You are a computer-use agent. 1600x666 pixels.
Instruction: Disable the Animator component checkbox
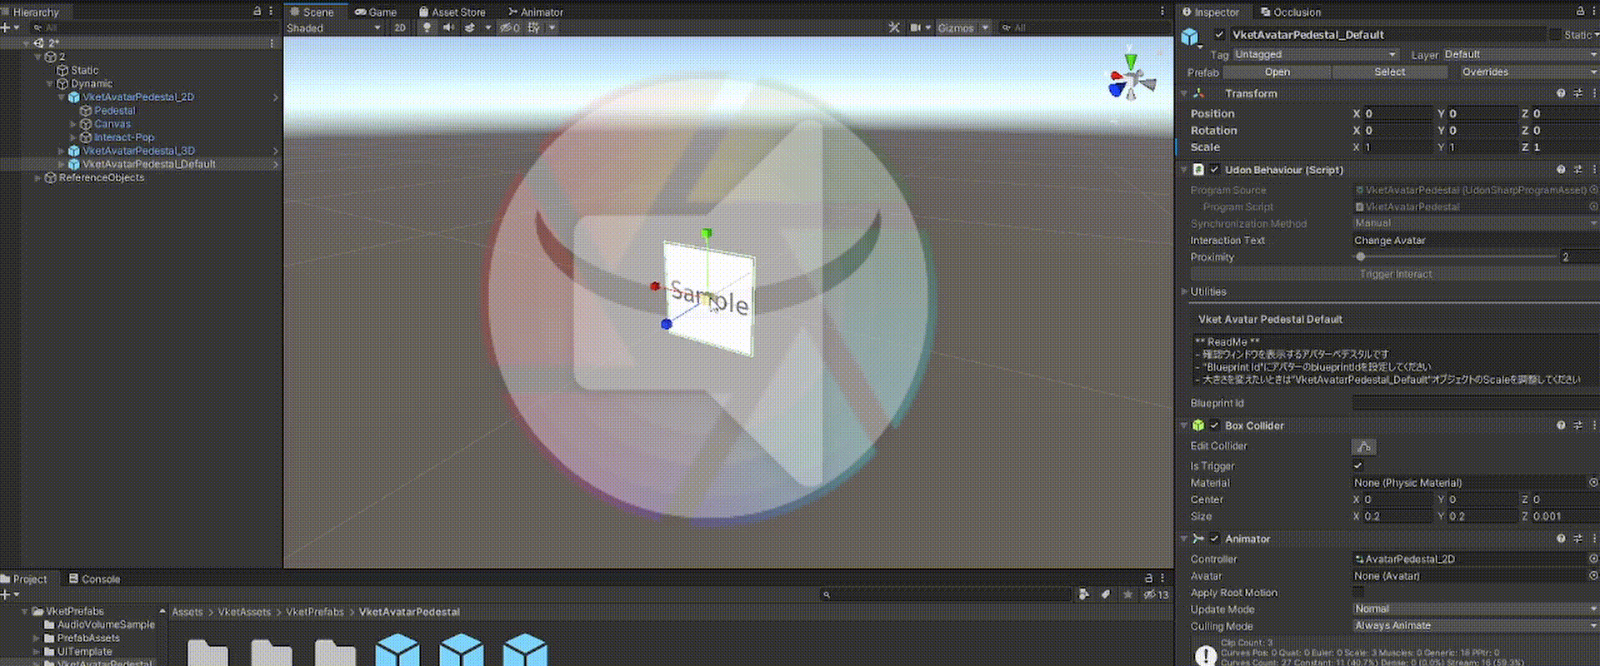[x=1214, y=539]
